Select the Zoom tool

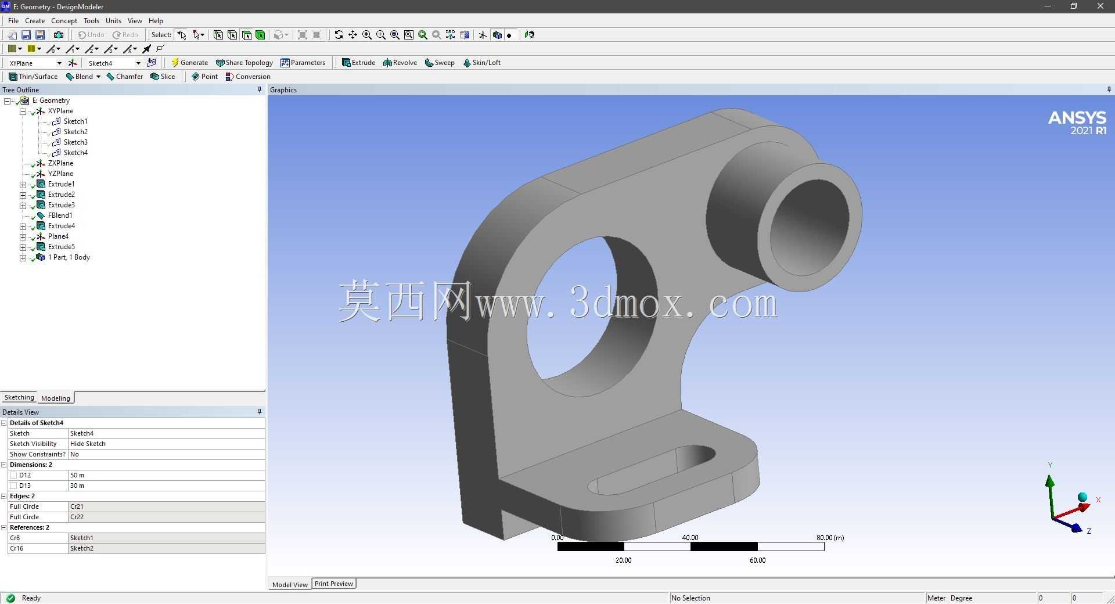(367, 35)
